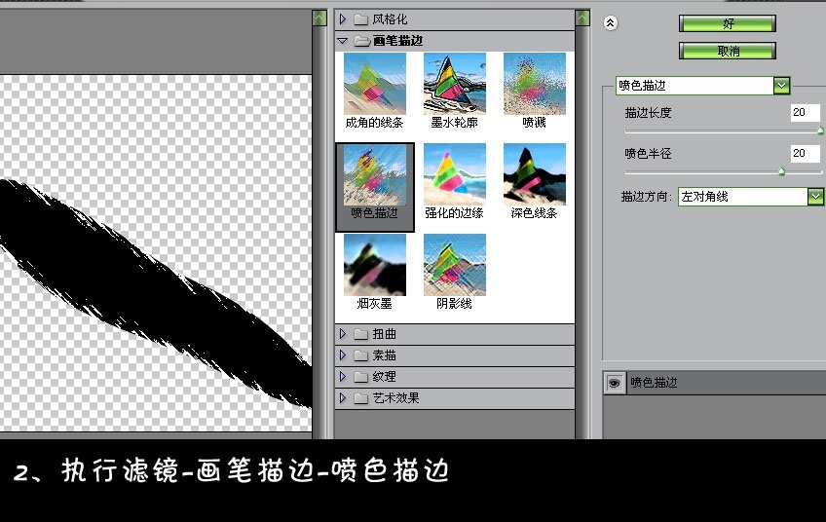826x522 pixels.
Task: Select the 阴影线 filter thumbnail
Action: pos(455,265)
